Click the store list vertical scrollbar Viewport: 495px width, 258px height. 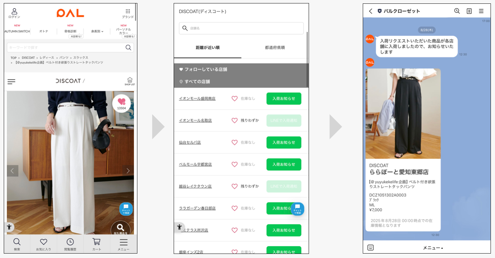(307, 60)
